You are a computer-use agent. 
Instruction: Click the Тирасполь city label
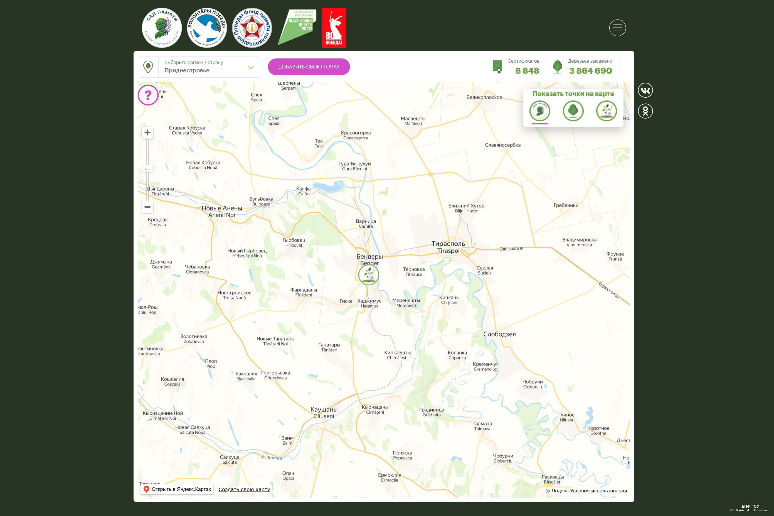448,247
